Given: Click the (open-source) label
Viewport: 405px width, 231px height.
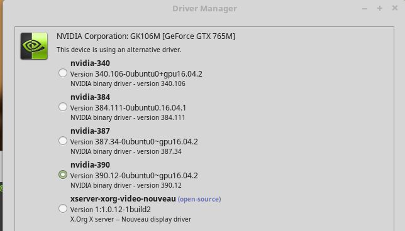Looking at the screenshot, I should (199, 199).
